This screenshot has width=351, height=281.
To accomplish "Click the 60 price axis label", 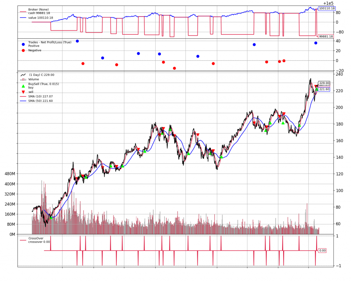I will coord(338,224).
